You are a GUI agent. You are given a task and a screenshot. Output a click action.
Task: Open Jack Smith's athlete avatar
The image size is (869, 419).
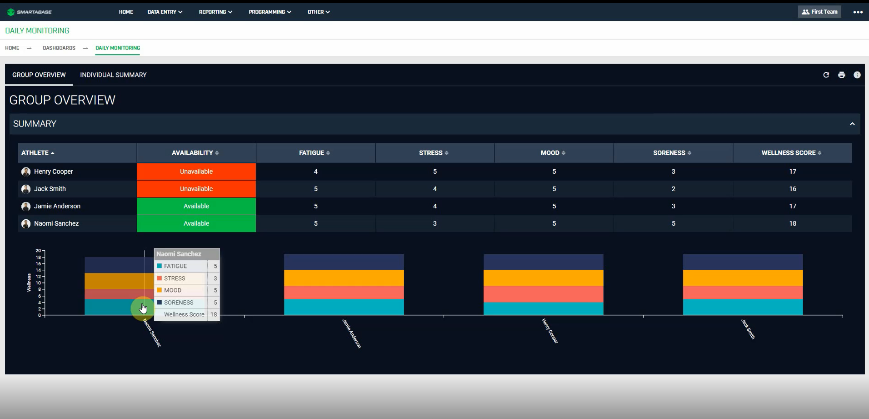(x=26, y=189)
